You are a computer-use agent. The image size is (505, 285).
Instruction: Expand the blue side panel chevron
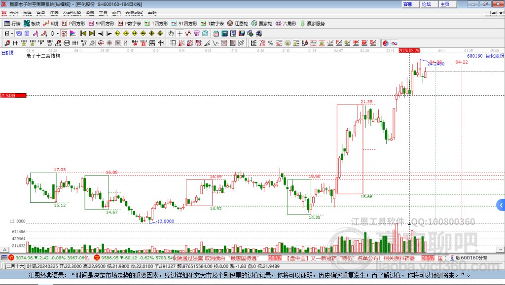pyautogui.click(x=501, y=205)
